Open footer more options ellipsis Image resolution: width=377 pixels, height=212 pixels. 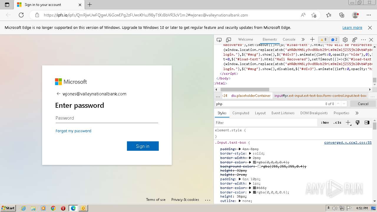click(208, 200)
